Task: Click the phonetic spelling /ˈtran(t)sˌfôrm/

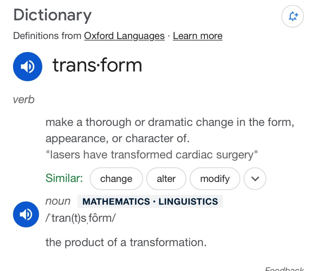Action: (80, 218)
